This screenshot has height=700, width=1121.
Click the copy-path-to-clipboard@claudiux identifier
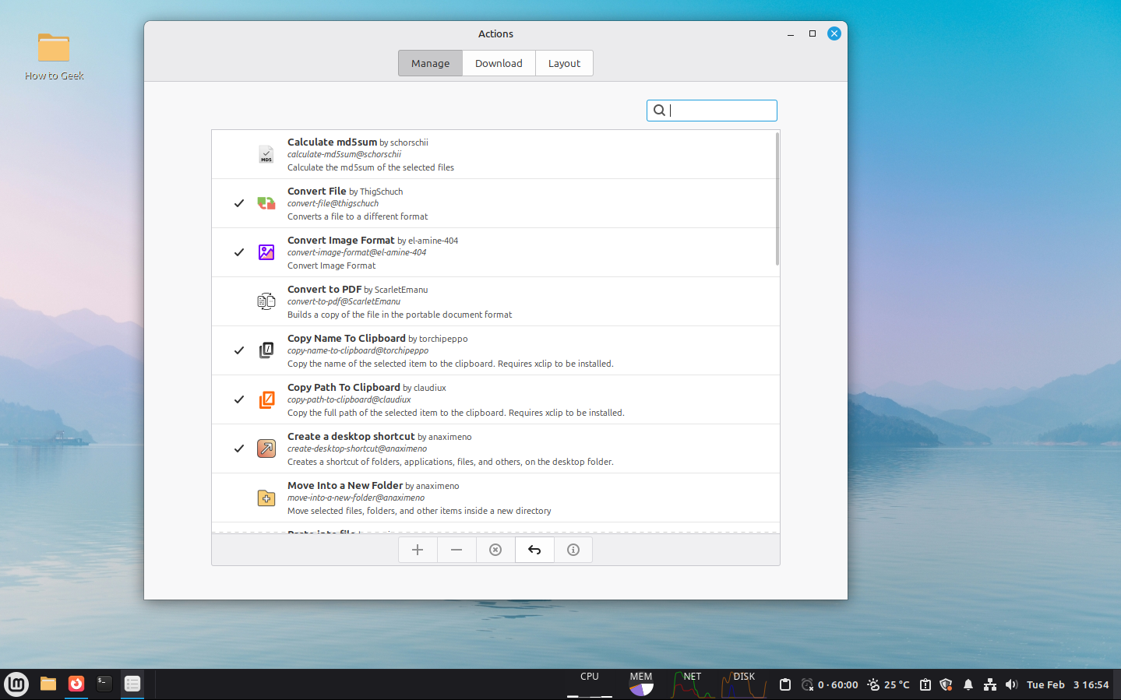tap(349, 399)
